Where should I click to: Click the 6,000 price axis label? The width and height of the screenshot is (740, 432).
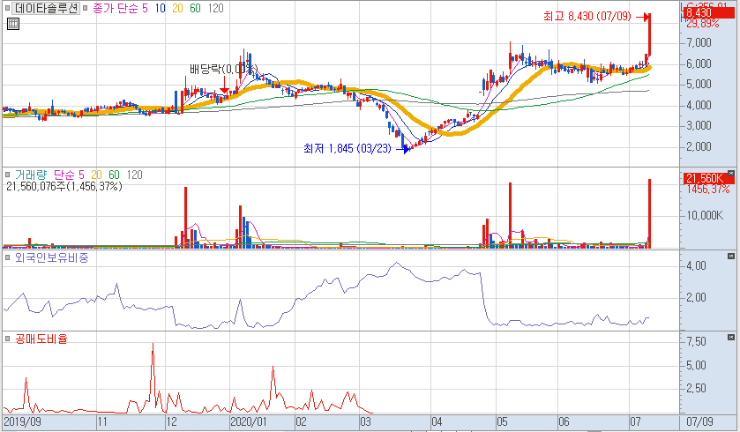(x=699, y=63)
